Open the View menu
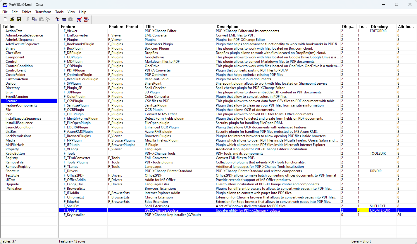Viewport: 417px width, 244px height. click(71, 12)
